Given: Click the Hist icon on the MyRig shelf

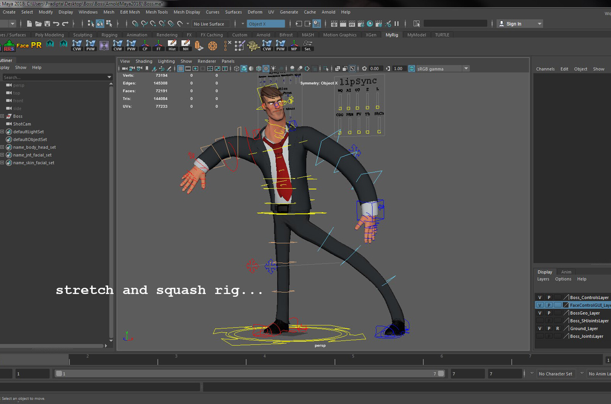Looking at the screenshot, I should (172, 46).
